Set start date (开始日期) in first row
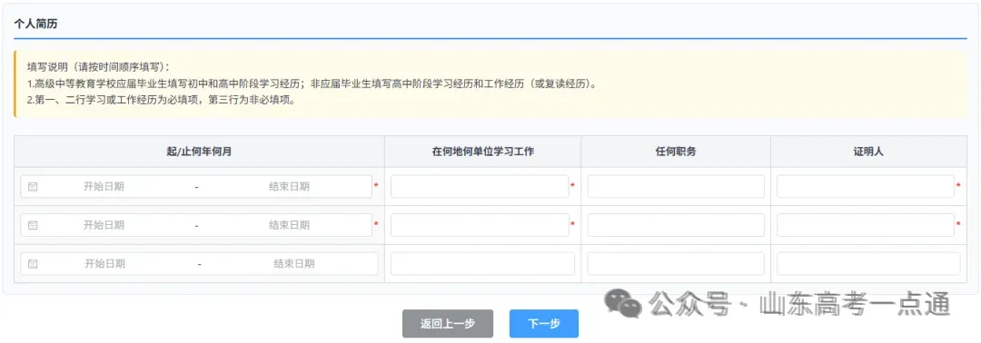The image size is (981, 343). tap(104, 186)
